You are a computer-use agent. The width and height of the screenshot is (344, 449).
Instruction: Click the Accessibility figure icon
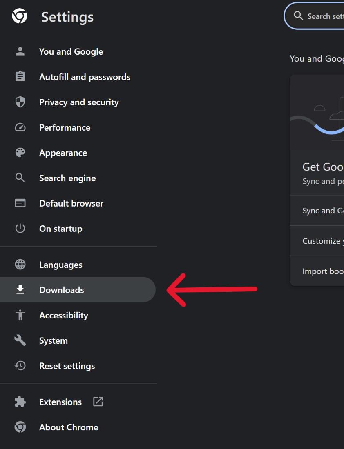click(20, 315)
